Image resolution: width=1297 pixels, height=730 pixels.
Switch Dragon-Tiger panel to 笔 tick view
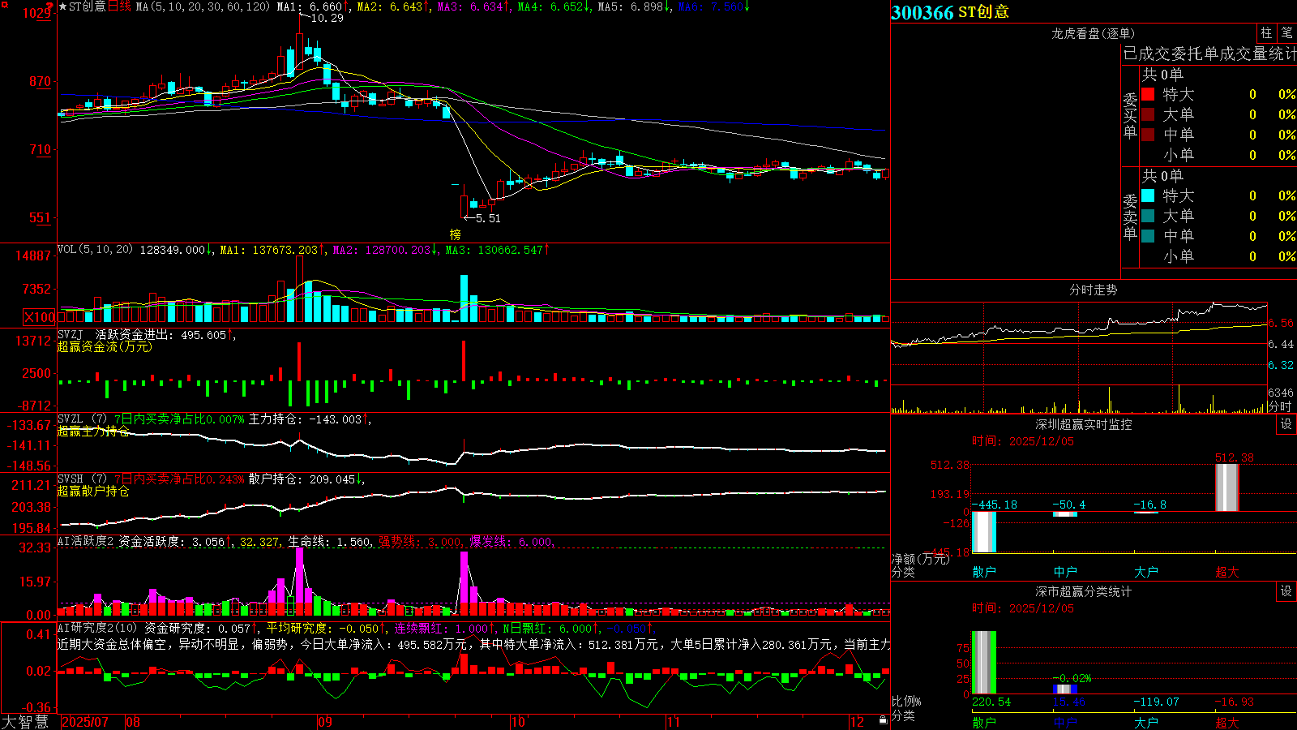pos(1286,33)
